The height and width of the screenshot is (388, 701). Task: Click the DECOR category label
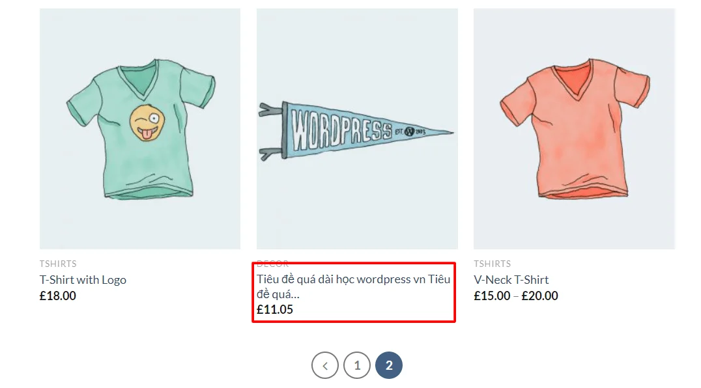(273, 264)
